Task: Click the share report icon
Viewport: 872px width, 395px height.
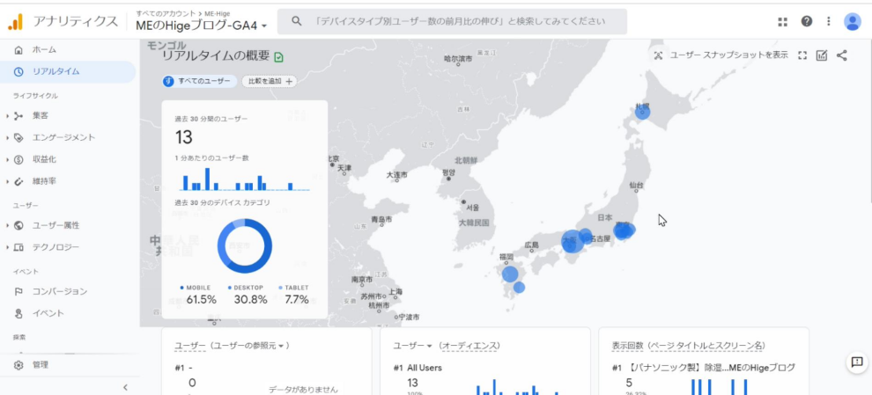Action: click(x=842, y=55)
